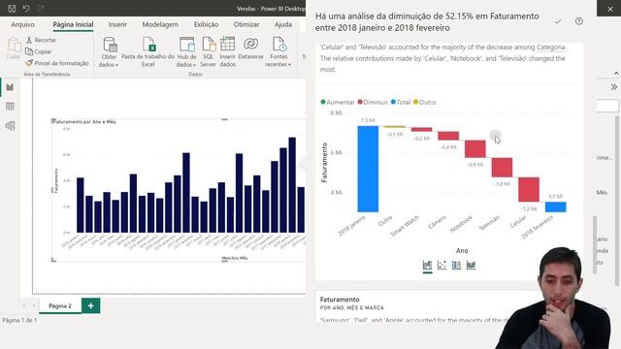
Task: Import Pasta de trabalho do Excel
Action: click(x=148, y=52)
